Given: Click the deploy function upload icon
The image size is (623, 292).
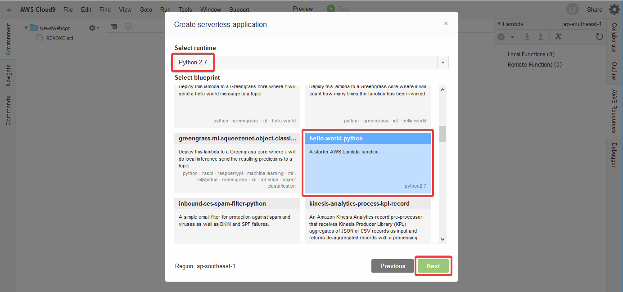Looking at the screenshot, I should pyautogui.click(x=541, y=36).
